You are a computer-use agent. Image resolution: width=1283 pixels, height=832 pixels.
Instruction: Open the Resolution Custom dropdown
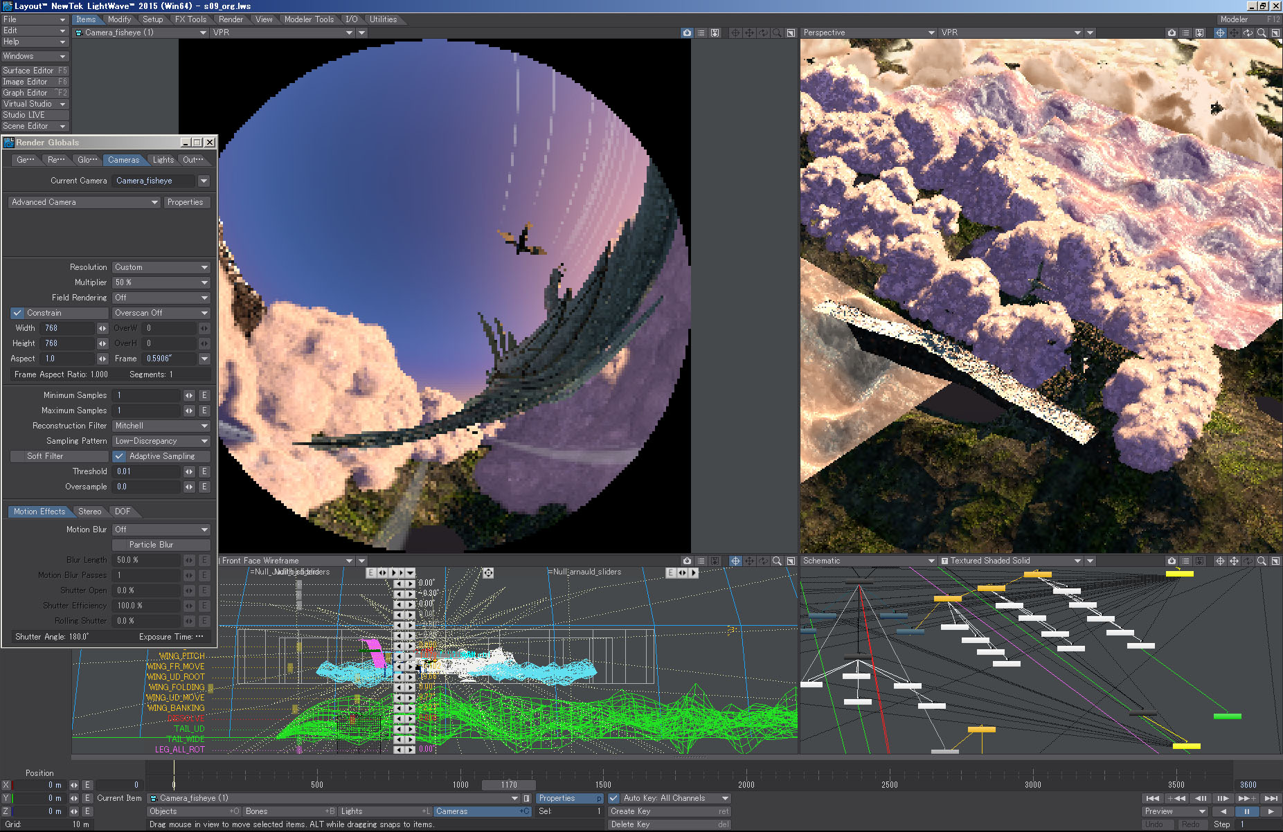pyautogui.click(x=161, y=267)
